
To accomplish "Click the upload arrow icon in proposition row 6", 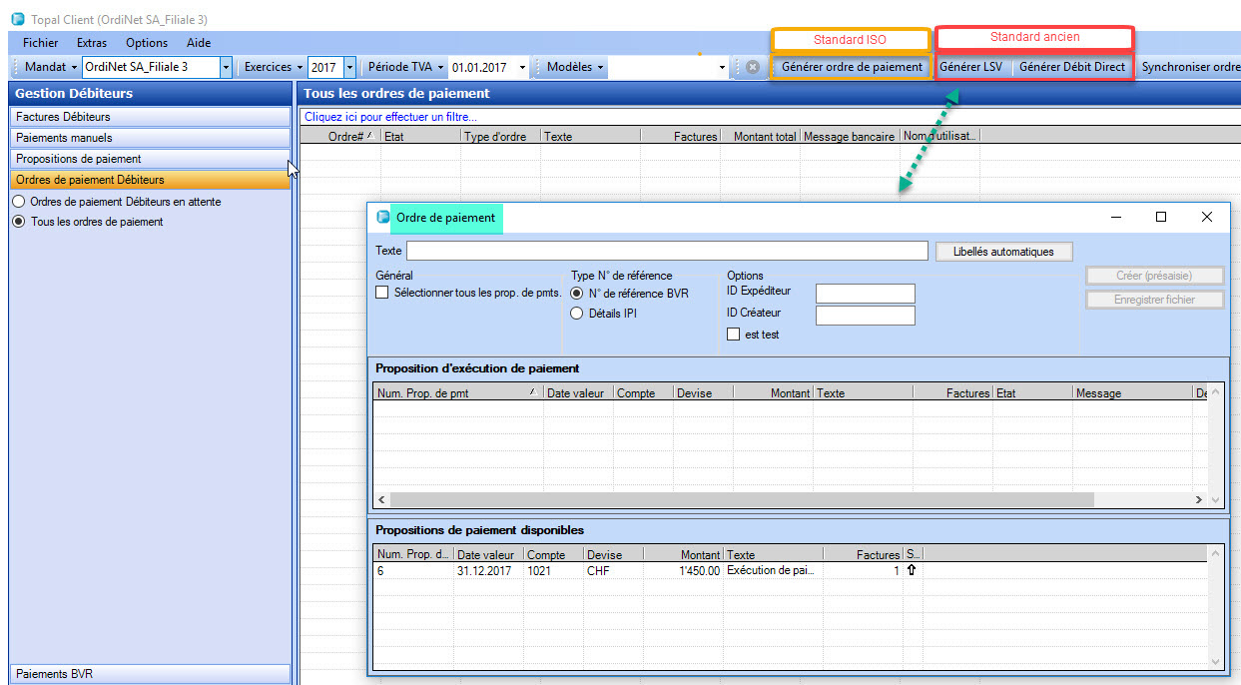I will click(912, 569).
